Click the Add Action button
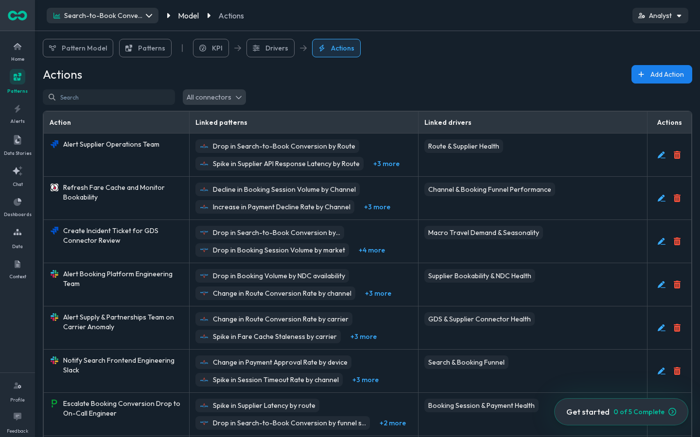700x437 pixels. click(x=662, y=74)
